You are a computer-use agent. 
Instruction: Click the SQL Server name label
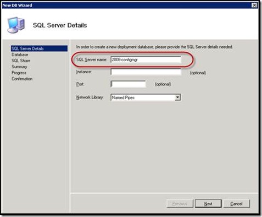(92, 59)
